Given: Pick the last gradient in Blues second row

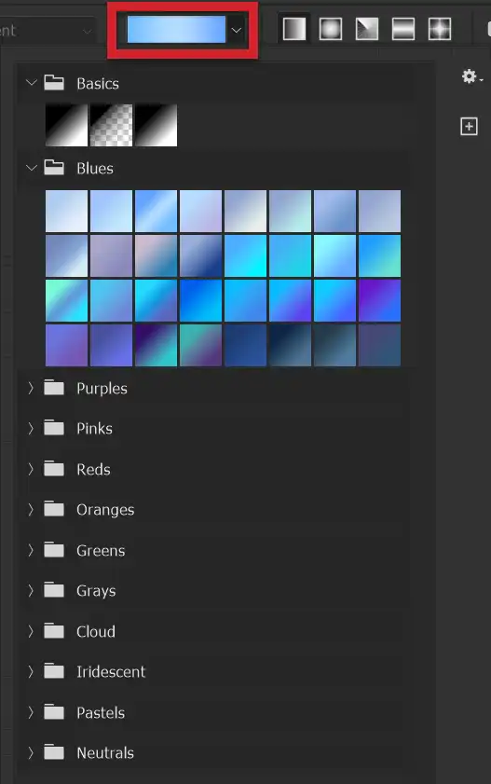Looking at the screenshot, I should (379, 255).
